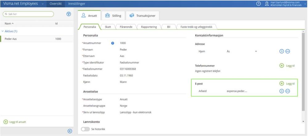Click the Fornavn value Peder
Viewport: 308px width, 136px height.
pos(123,50)
